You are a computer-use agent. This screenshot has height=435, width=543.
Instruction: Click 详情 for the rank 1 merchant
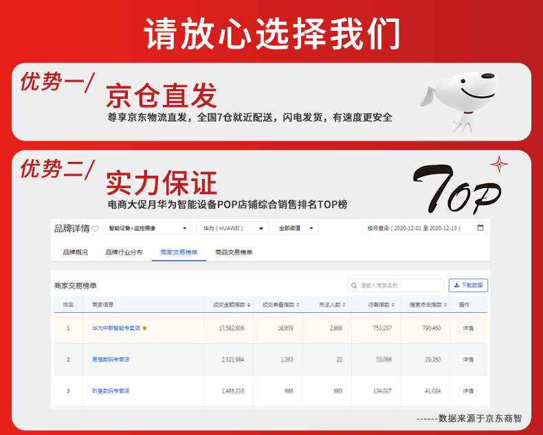tap(468, 328)
